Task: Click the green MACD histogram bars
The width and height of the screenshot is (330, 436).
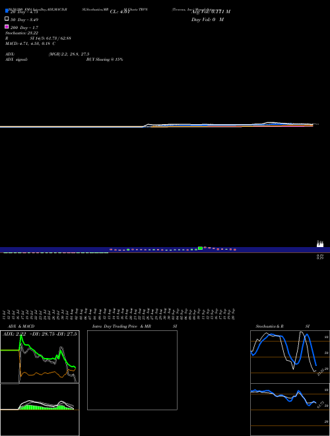Action: [46, 408]
